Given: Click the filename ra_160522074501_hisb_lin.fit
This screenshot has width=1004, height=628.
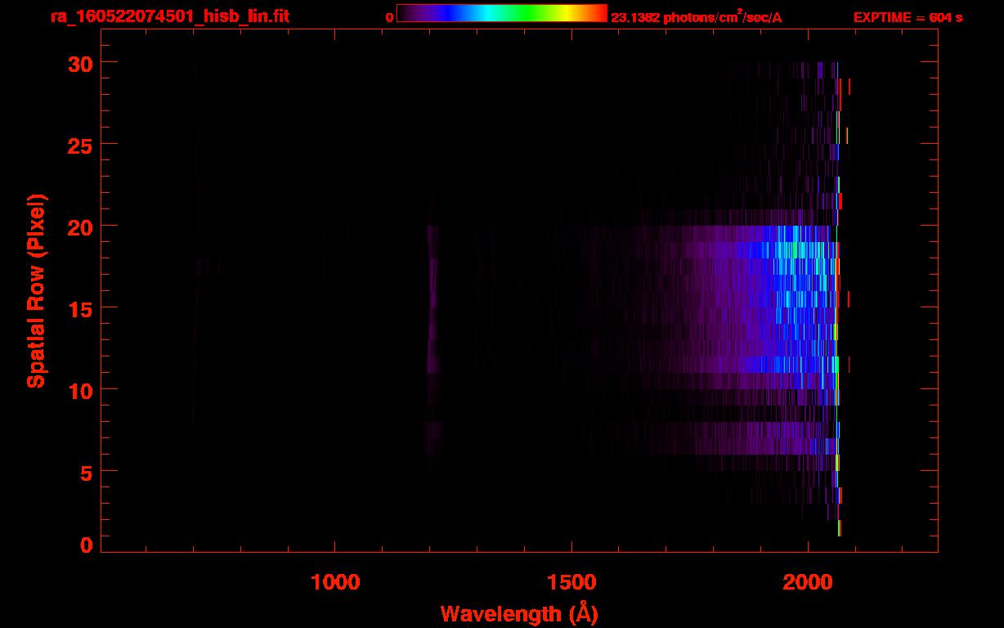Looking at the screenshot, I should click(170, 16).
